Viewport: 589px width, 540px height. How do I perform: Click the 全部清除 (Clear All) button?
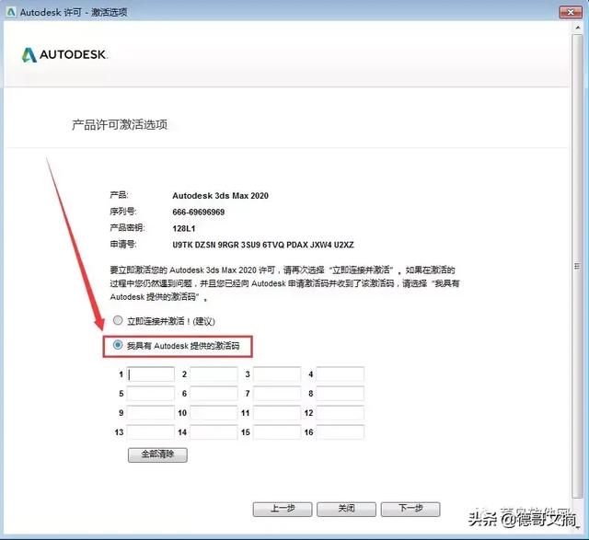157,454
